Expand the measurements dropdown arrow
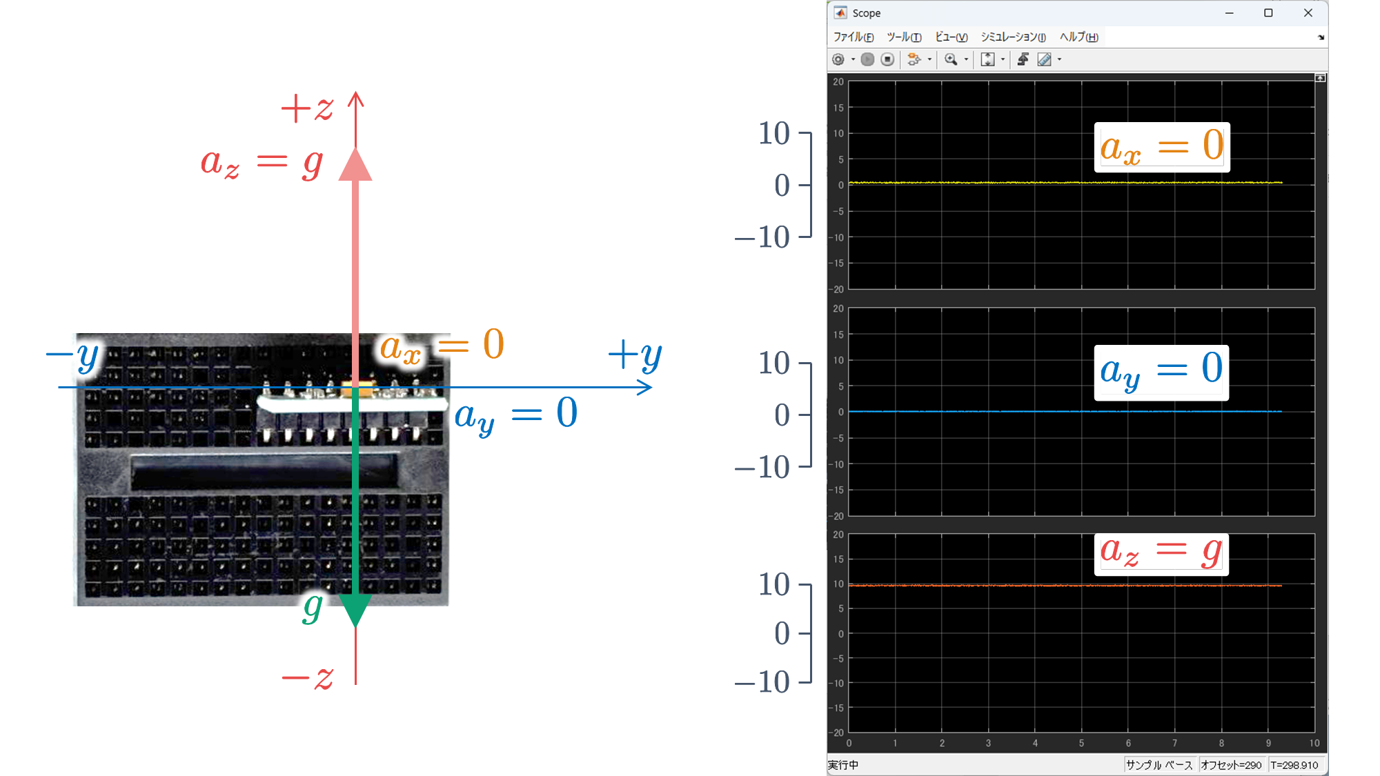Viewport: 1380px width, 776px height. (1059, 60)
